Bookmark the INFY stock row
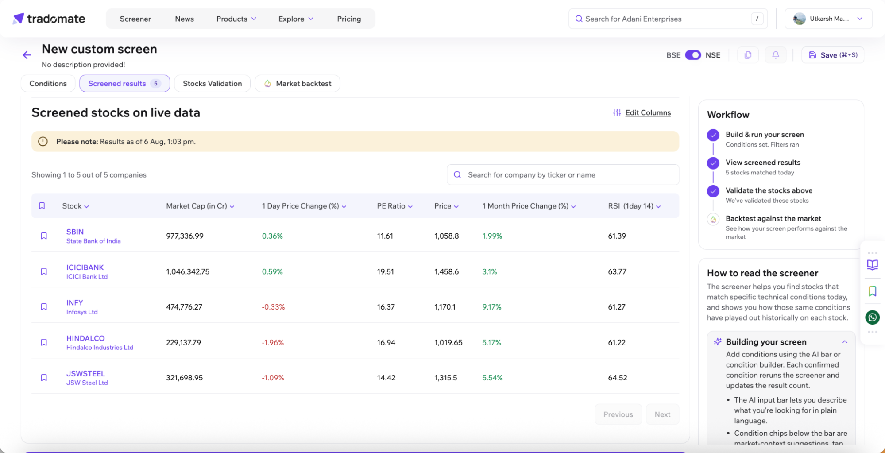The image size is (885, 453). (x=44, y=307)
